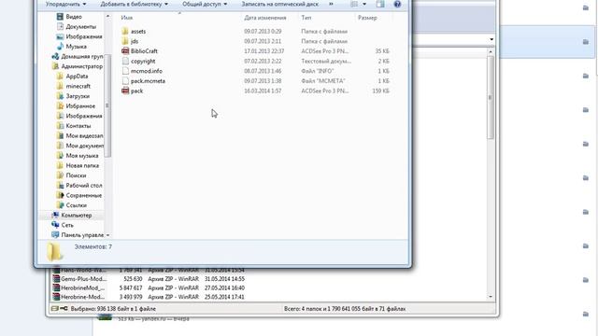Image resolution: width=598 pixels, height=336 pixels.
Task: Select Музыка library in sidebar
Action: click(76, 47)
